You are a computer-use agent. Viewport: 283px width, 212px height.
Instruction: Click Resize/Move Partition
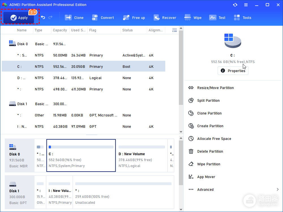click(x=215, y=88)
